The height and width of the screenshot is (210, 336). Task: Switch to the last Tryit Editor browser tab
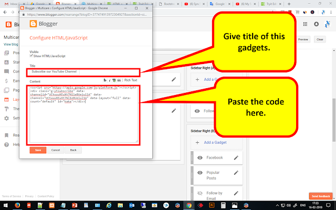point(271,4)
